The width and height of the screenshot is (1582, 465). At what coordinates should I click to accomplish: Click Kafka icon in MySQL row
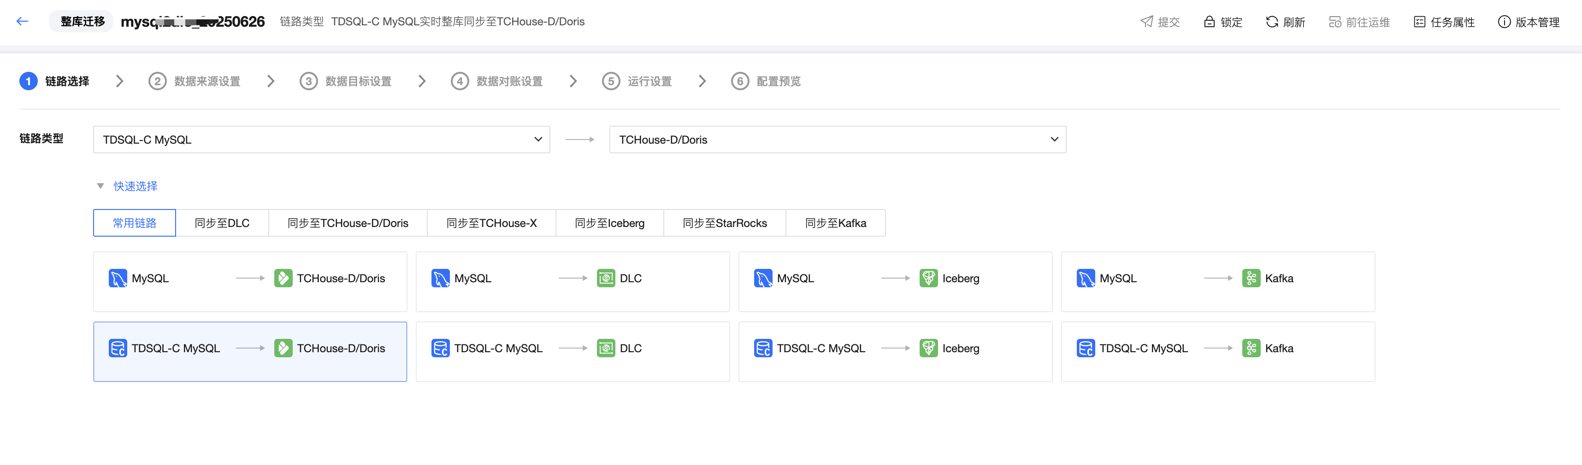(x=1251, y=279)
